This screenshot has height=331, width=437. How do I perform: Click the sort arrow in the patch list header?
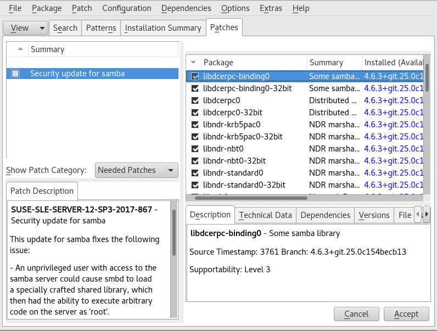(x=20, y=49)
